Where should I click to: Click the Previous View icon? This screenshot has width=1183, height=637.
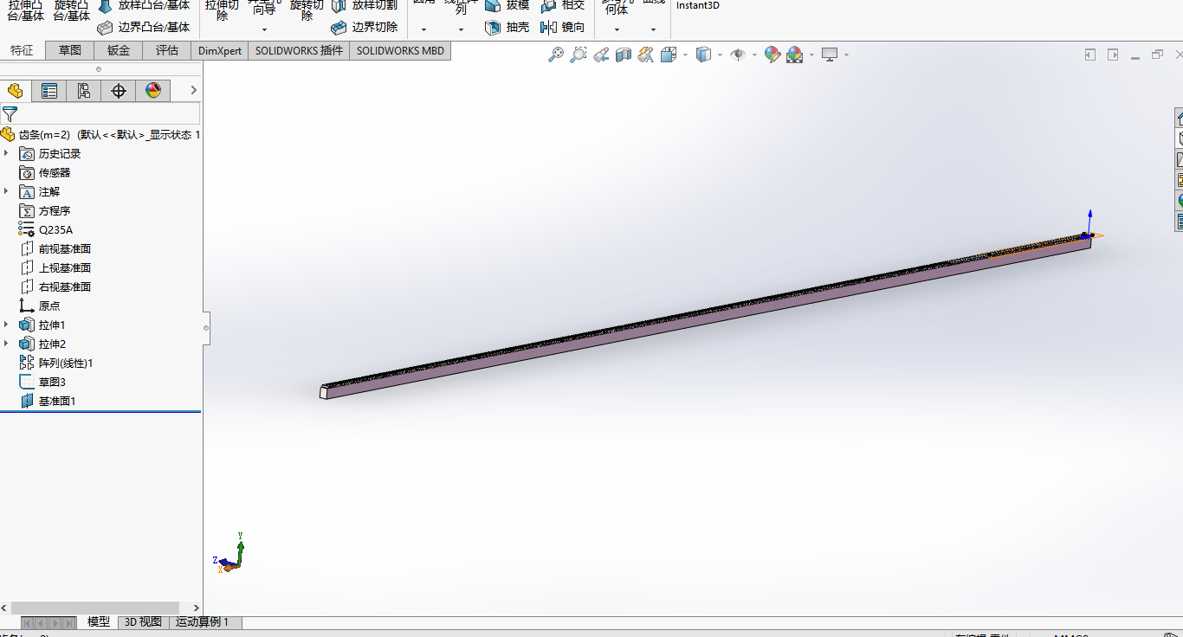(x=601, y=55)
